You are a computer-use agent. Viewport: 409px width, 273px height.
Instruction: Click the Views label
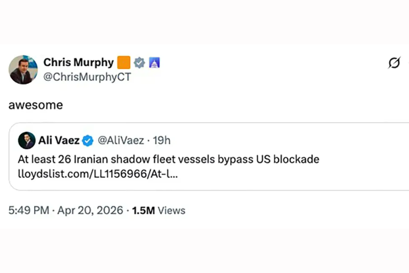coord(171,210)
